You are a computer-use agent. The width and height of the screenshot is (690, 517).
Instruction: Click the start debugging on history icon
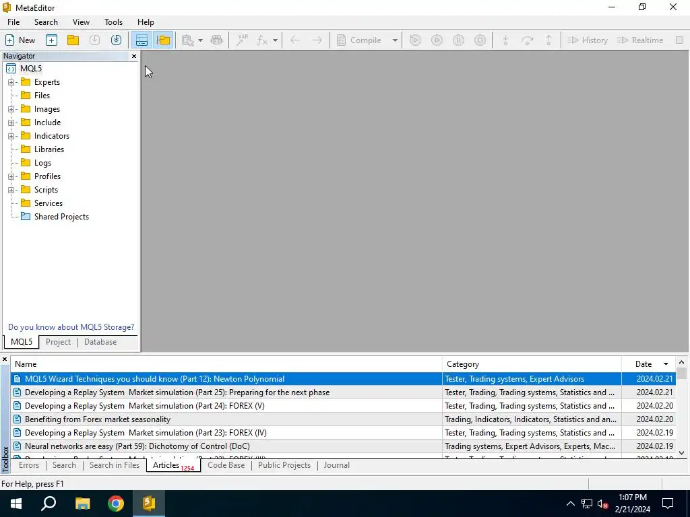point(415,40)
